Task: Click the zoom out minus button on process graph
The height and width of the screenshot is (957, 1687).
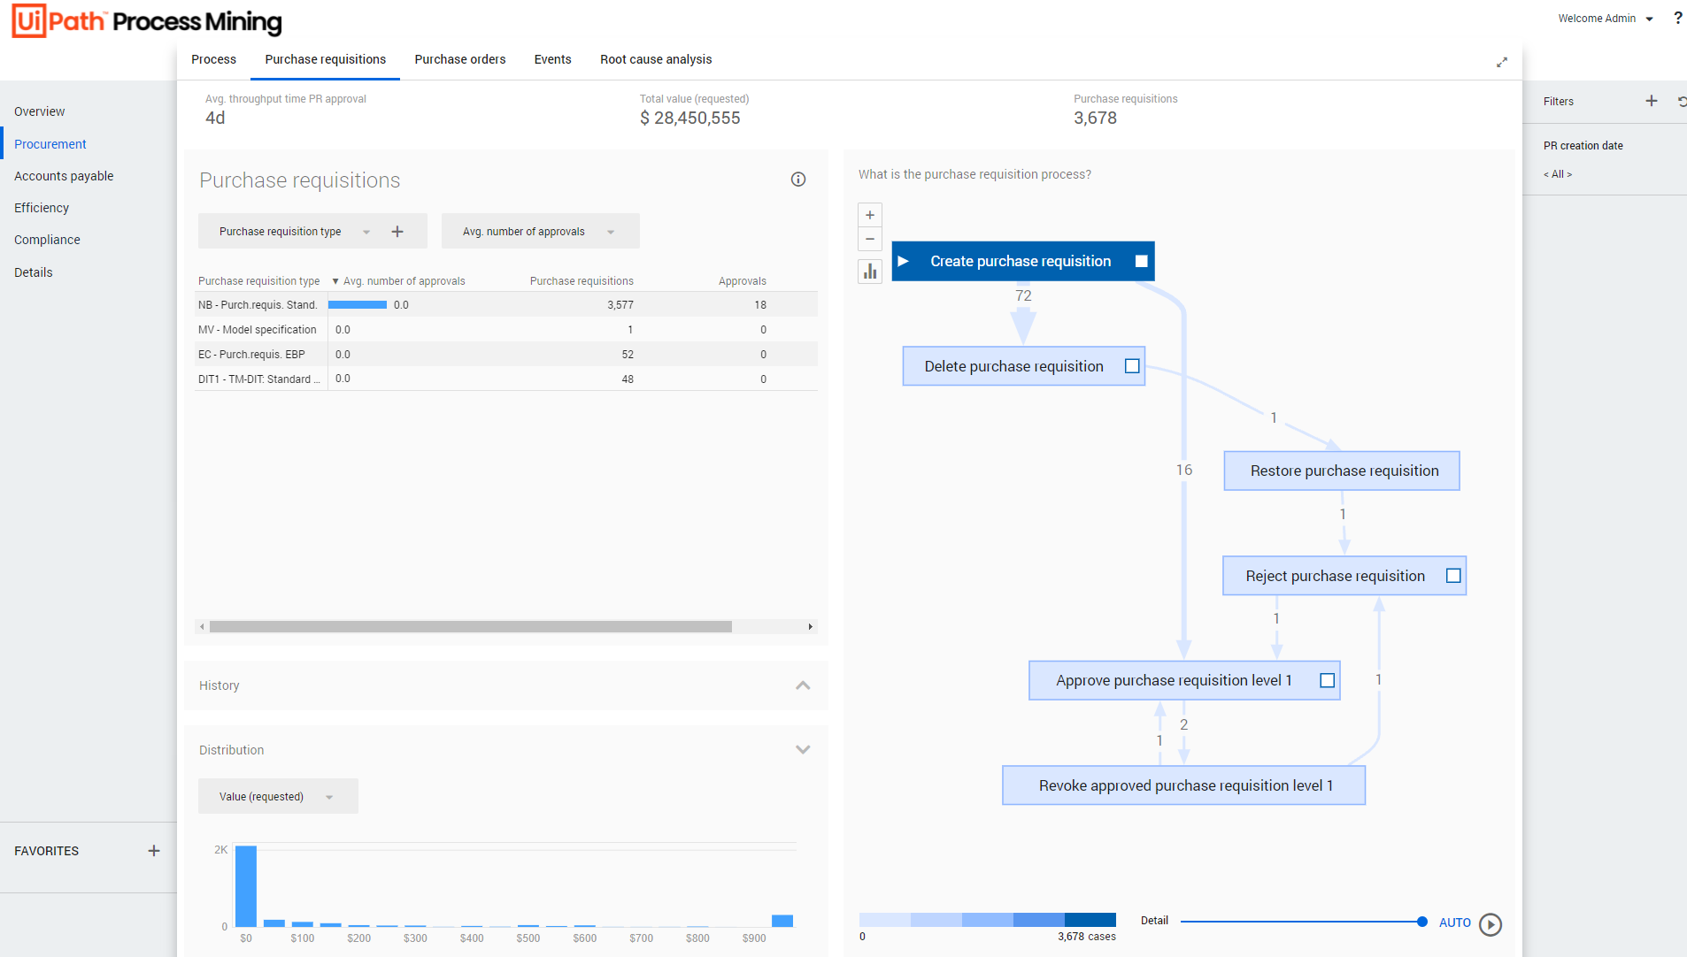Action: click(870, 240)
